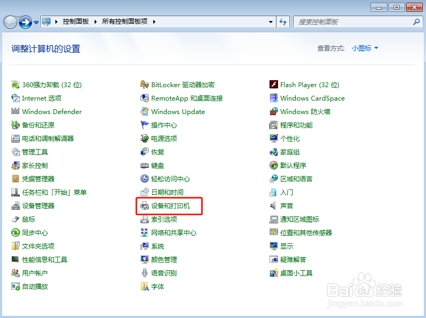Image resolution: width=426 pixels, height=318 pixels.
Task: Click the 个性化 monitor icon
Action: 274,138
